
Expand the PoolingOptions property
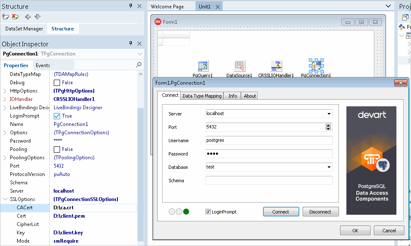click(5, 158)
